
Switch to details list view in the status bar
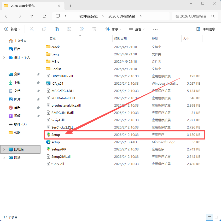click(210, 217)
